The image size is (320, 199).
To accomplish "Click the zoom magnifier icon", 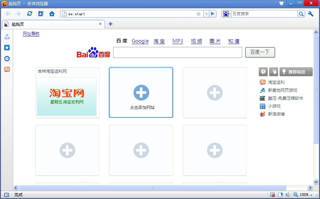I will coord(295,195).
